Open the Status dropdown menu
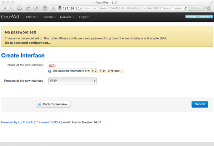Screen dimensions: 214x146 (32, 17)
